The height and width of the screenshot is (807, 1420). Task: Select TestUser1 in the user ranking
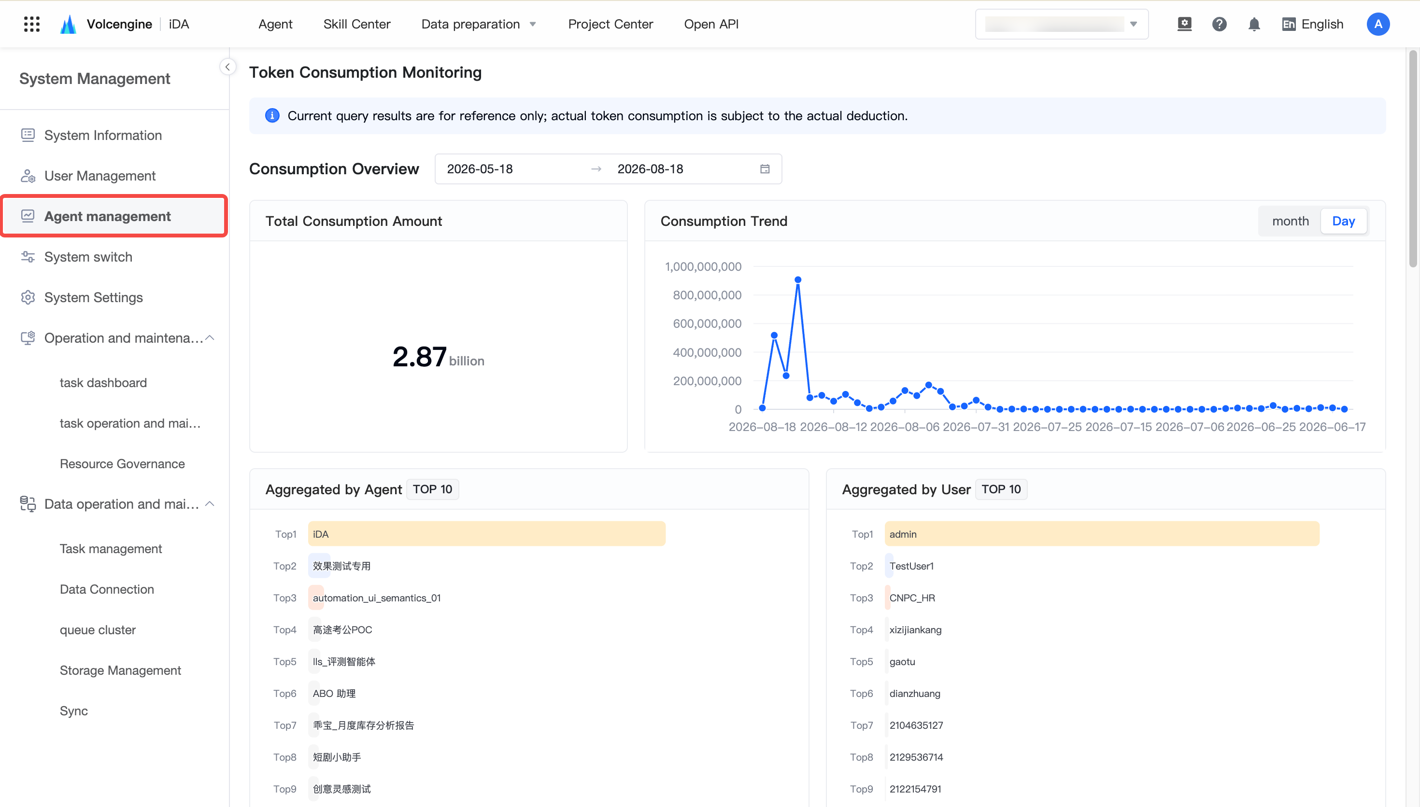(911, 566)
